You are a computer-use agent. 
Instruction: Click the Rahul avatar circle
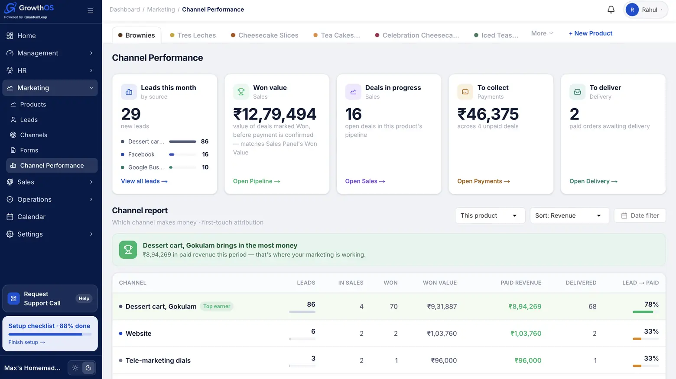(632, 10)
